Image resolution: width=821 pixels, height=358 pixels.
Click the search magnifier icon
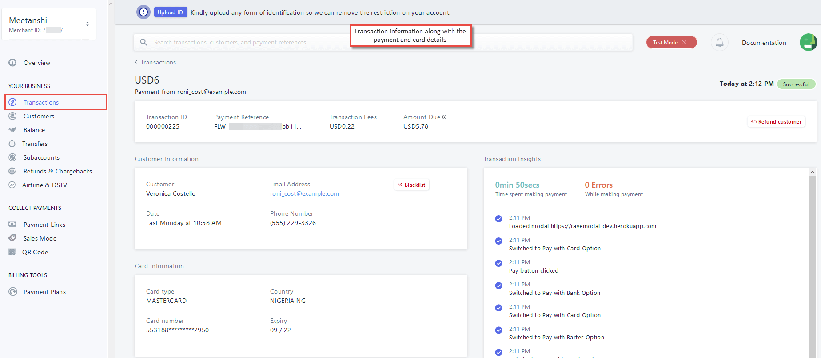(143, 42)
